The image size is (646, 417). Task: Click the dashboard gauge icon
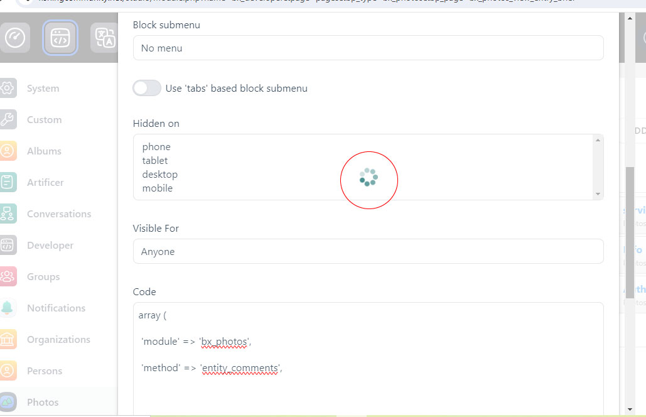[x=15, y=38]
